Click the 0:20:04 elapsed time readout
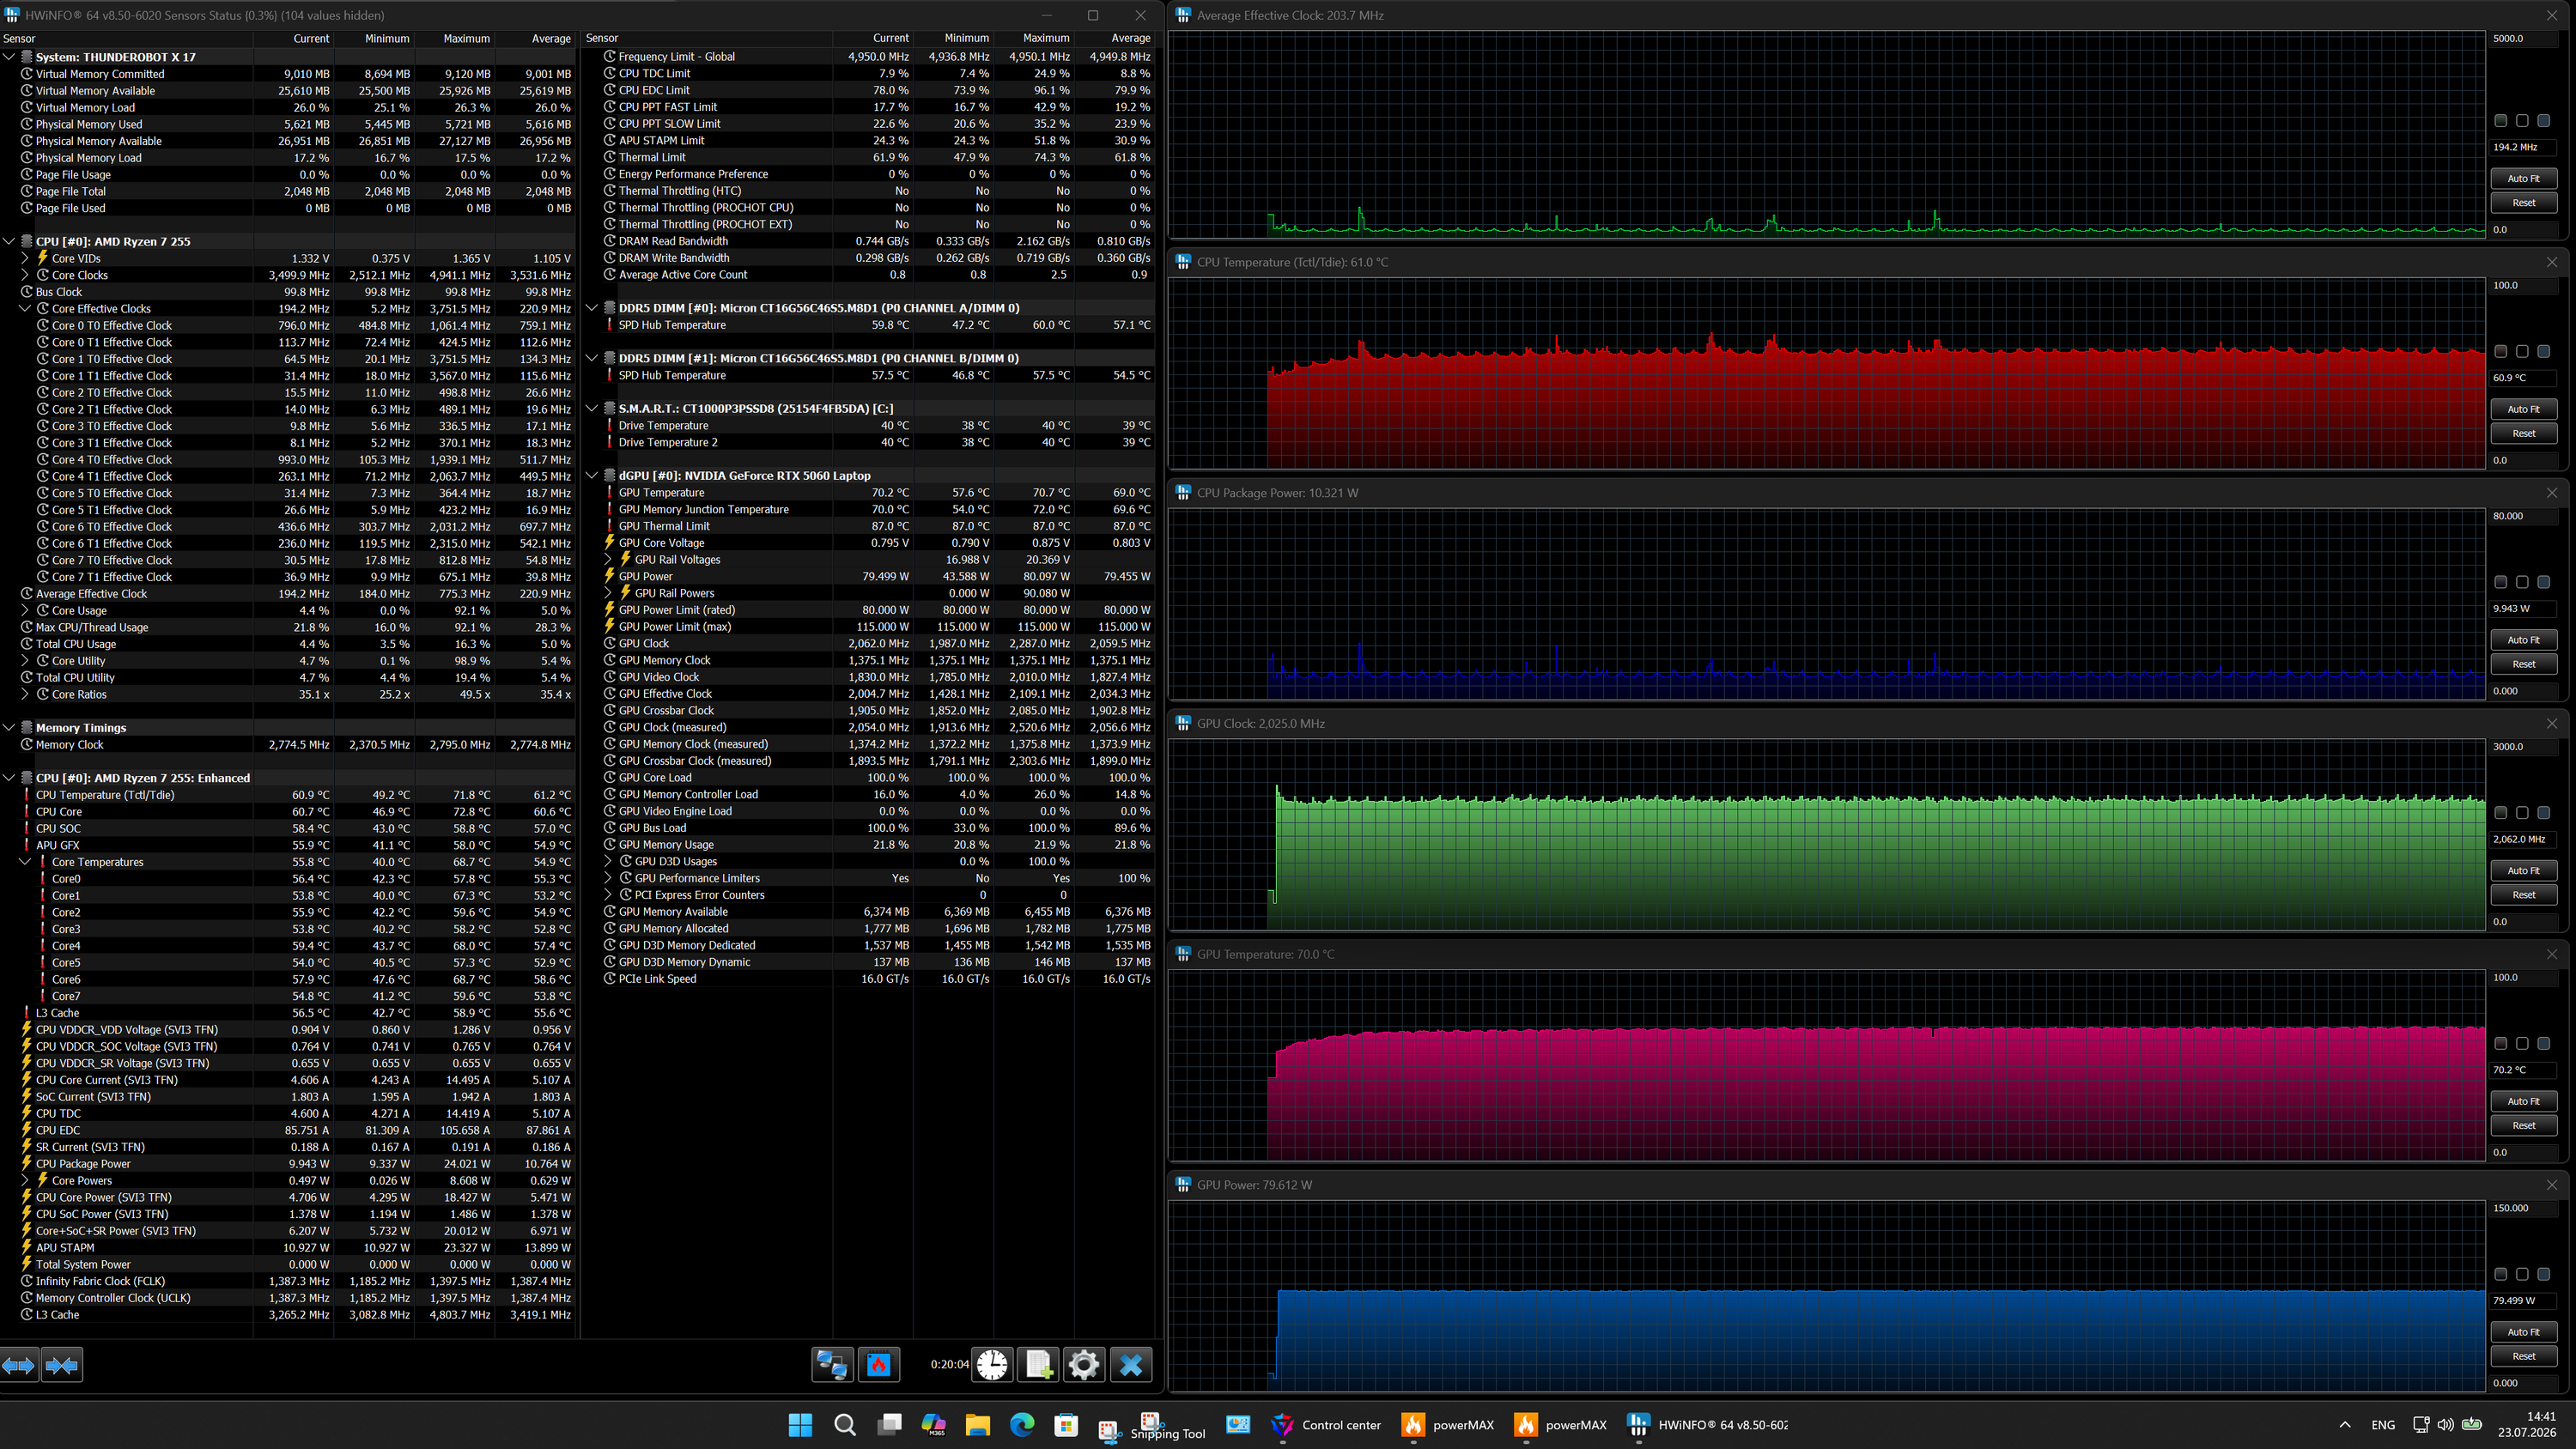2576x1449 pixels. point(949,1364)
